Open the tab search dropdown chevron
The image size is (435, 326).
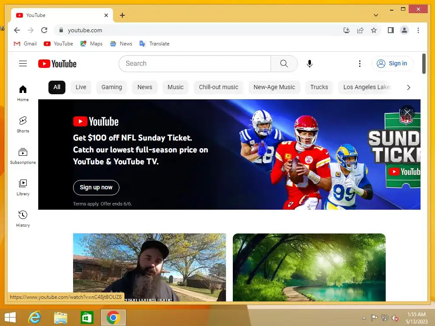pos(376,15)
